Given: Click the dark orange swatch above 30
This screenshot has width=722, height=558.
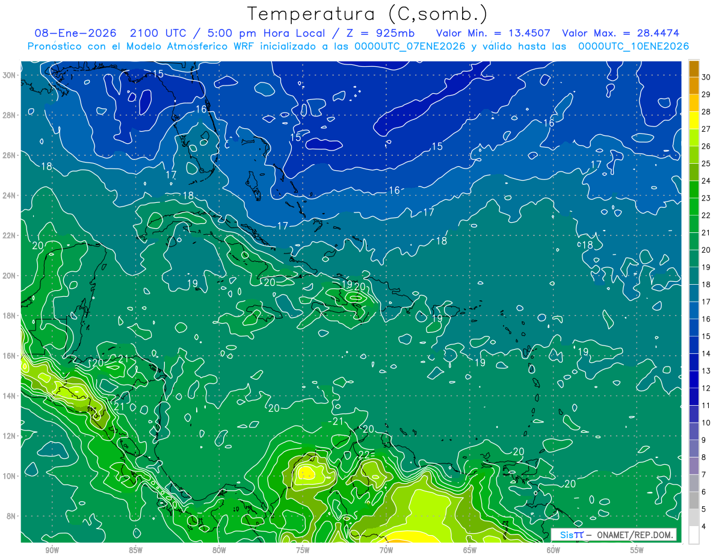Looking at the screenshot, I should [694, 69].
